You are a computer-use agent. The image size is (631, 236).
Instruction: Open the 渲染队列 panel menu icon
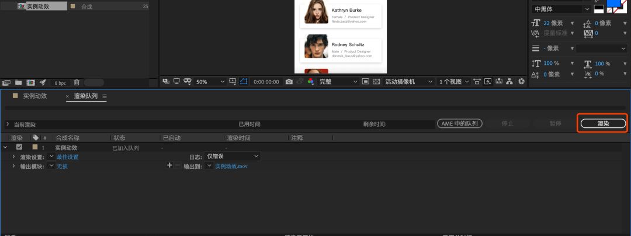point(105,96)
